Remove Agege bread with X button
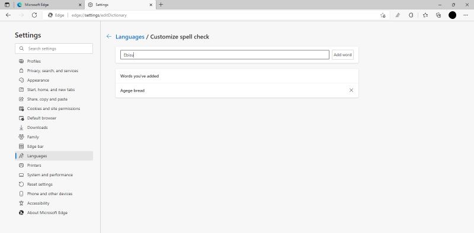The height and width of the screenshot is (233, 474). pyautogui.click(x=351, y=90)
